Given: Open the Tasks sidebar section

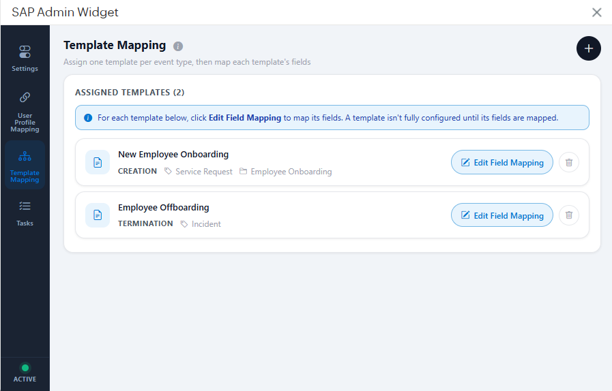Looking at the screenshot, I should [25, 213].
